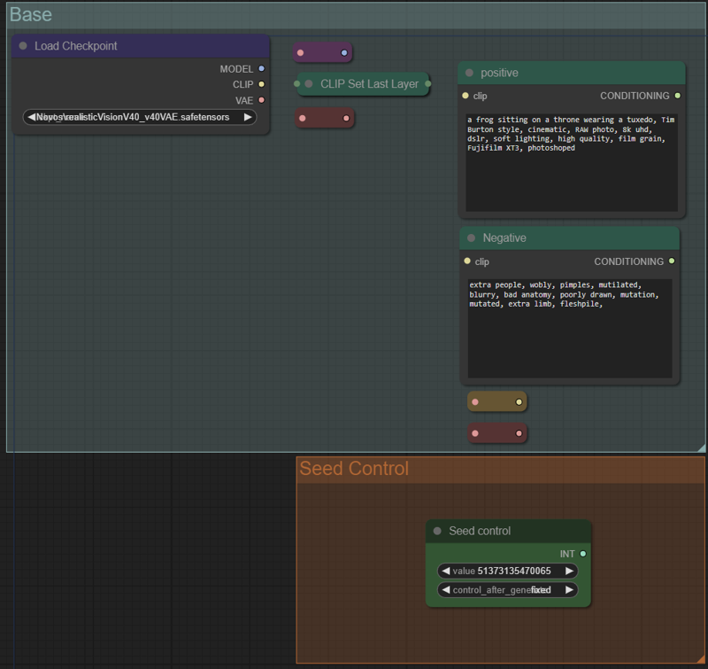Click inside the Negative prompt text box
Image resolution: width=708 pixels, height=669 pixels.
[x=571, y=341]
